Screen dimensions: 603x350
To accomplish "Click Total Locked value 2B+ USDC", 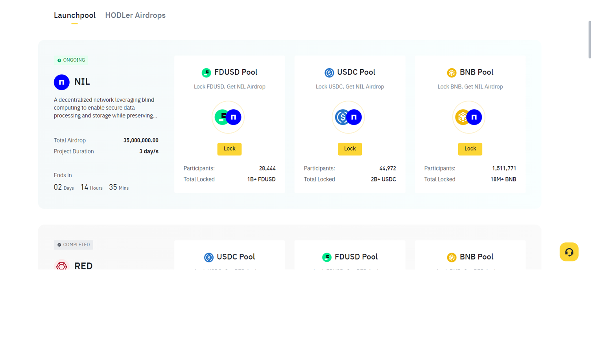I will point(384,180).
